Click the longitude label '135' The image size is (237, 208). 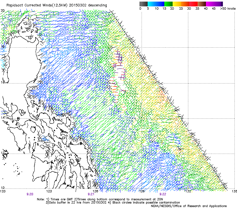click(234, 191)
